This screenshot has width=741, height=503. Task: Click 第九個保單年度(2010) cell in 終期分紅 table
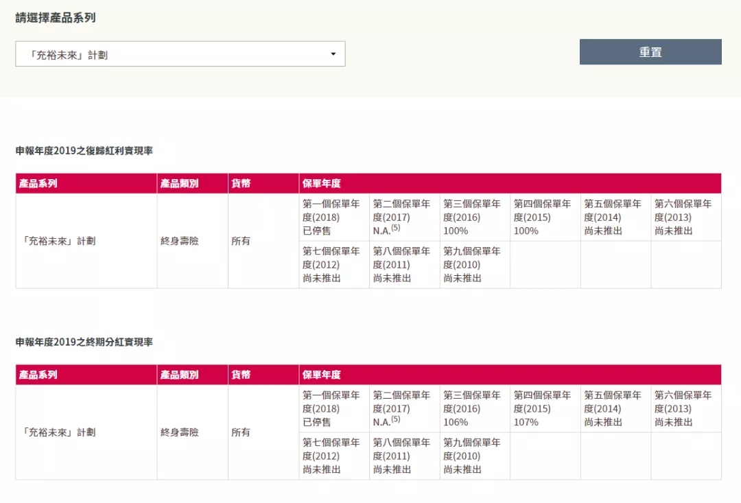[x=475, y=456]
